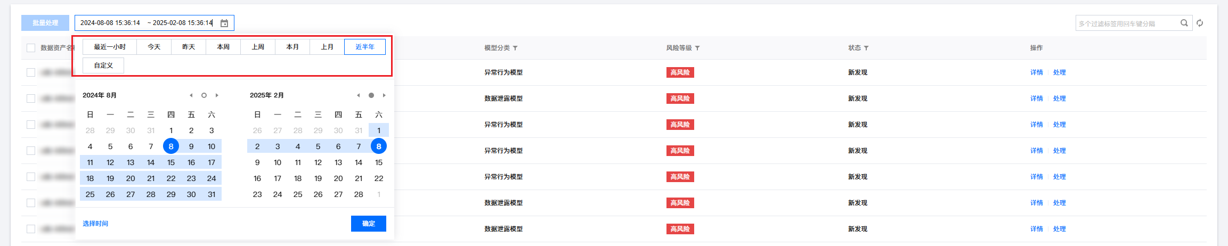Go to next month in February 2025 calendar

pyautogui.click(x=384, y=95)
